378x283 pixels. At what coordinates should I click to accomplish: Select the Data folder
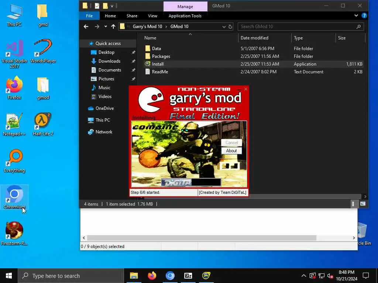pos(156,49)
